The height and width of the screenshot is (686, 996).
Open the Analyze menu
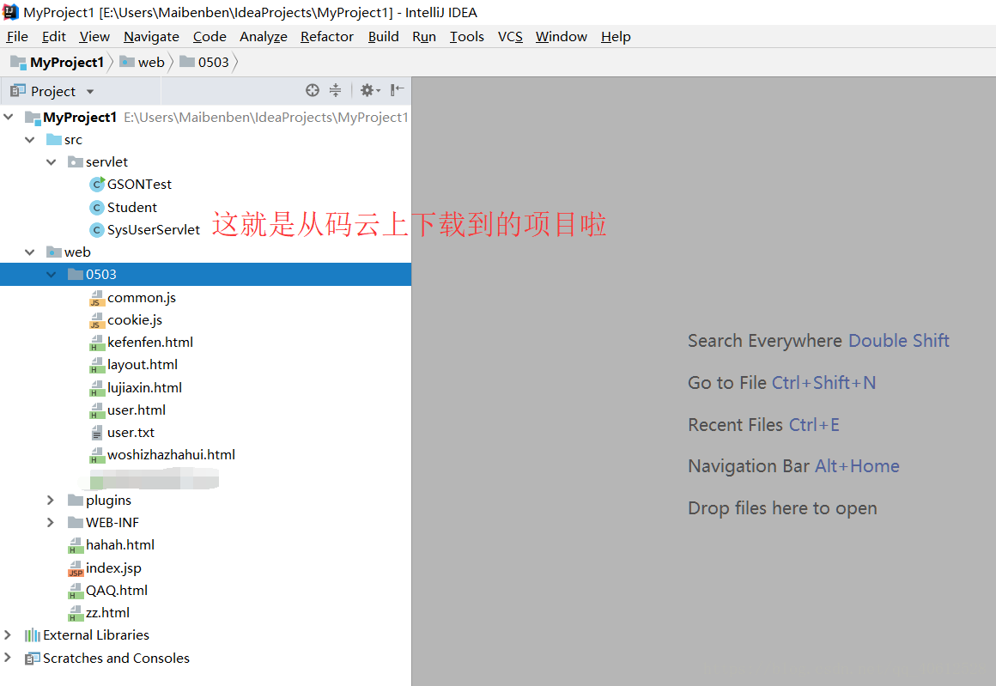click(x=264, y=37)
